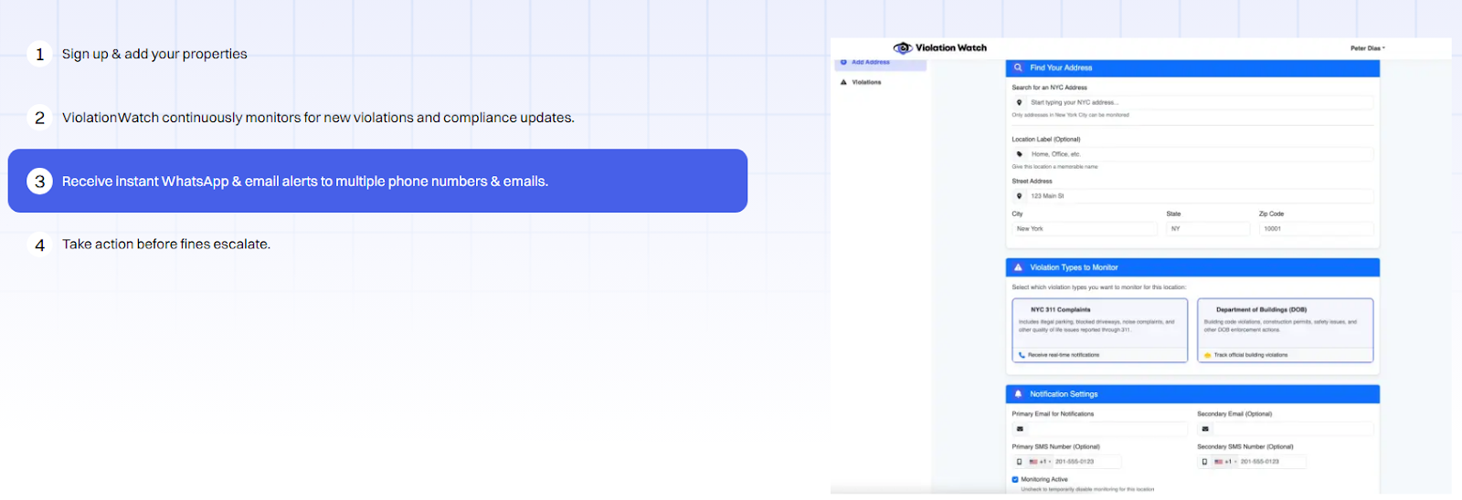Click the Track official building violations text
Screen dimensions: 1462x500
click(x=1251, y=355)
